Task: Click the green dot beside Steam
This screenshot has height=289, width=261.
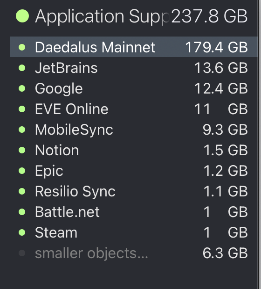Action: tap(22, 232)
